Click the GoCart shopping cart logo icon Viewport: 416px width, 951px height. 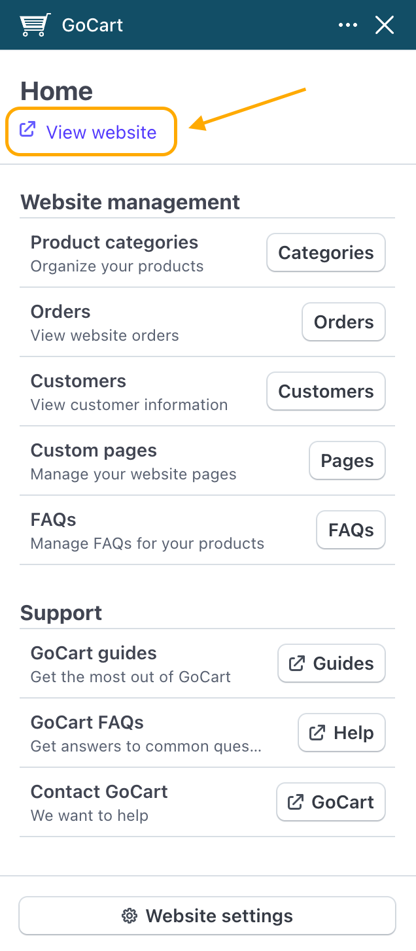34,24
